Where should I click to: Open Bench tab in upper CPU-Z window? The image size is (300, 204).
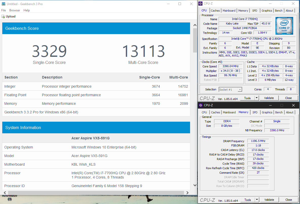[279, 11]
